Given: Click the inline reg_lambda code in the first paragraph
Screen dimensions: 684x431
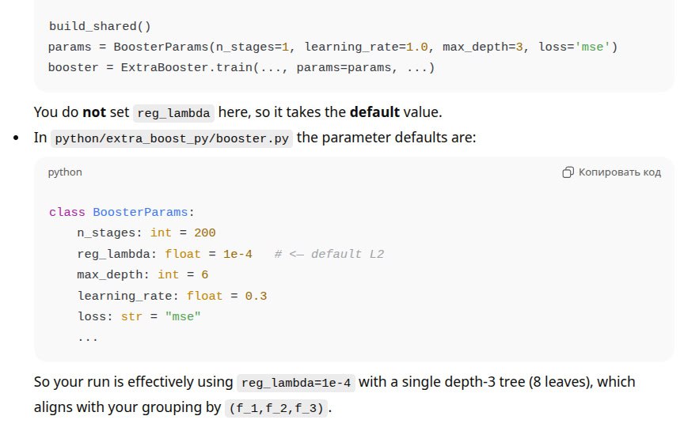Looking at the screenshot, I should (174, 113).
